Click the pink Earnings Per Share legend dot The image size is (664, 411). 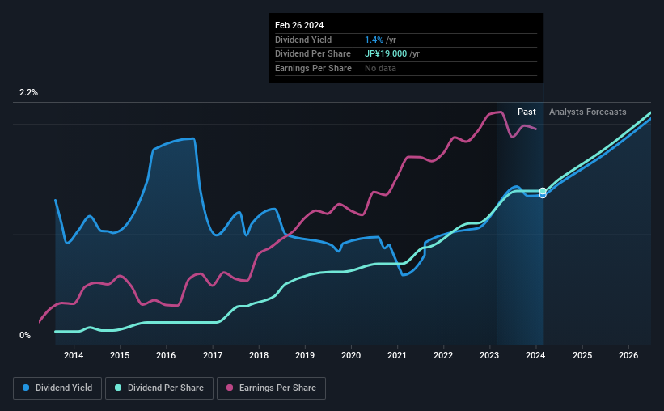coord(230,388)
